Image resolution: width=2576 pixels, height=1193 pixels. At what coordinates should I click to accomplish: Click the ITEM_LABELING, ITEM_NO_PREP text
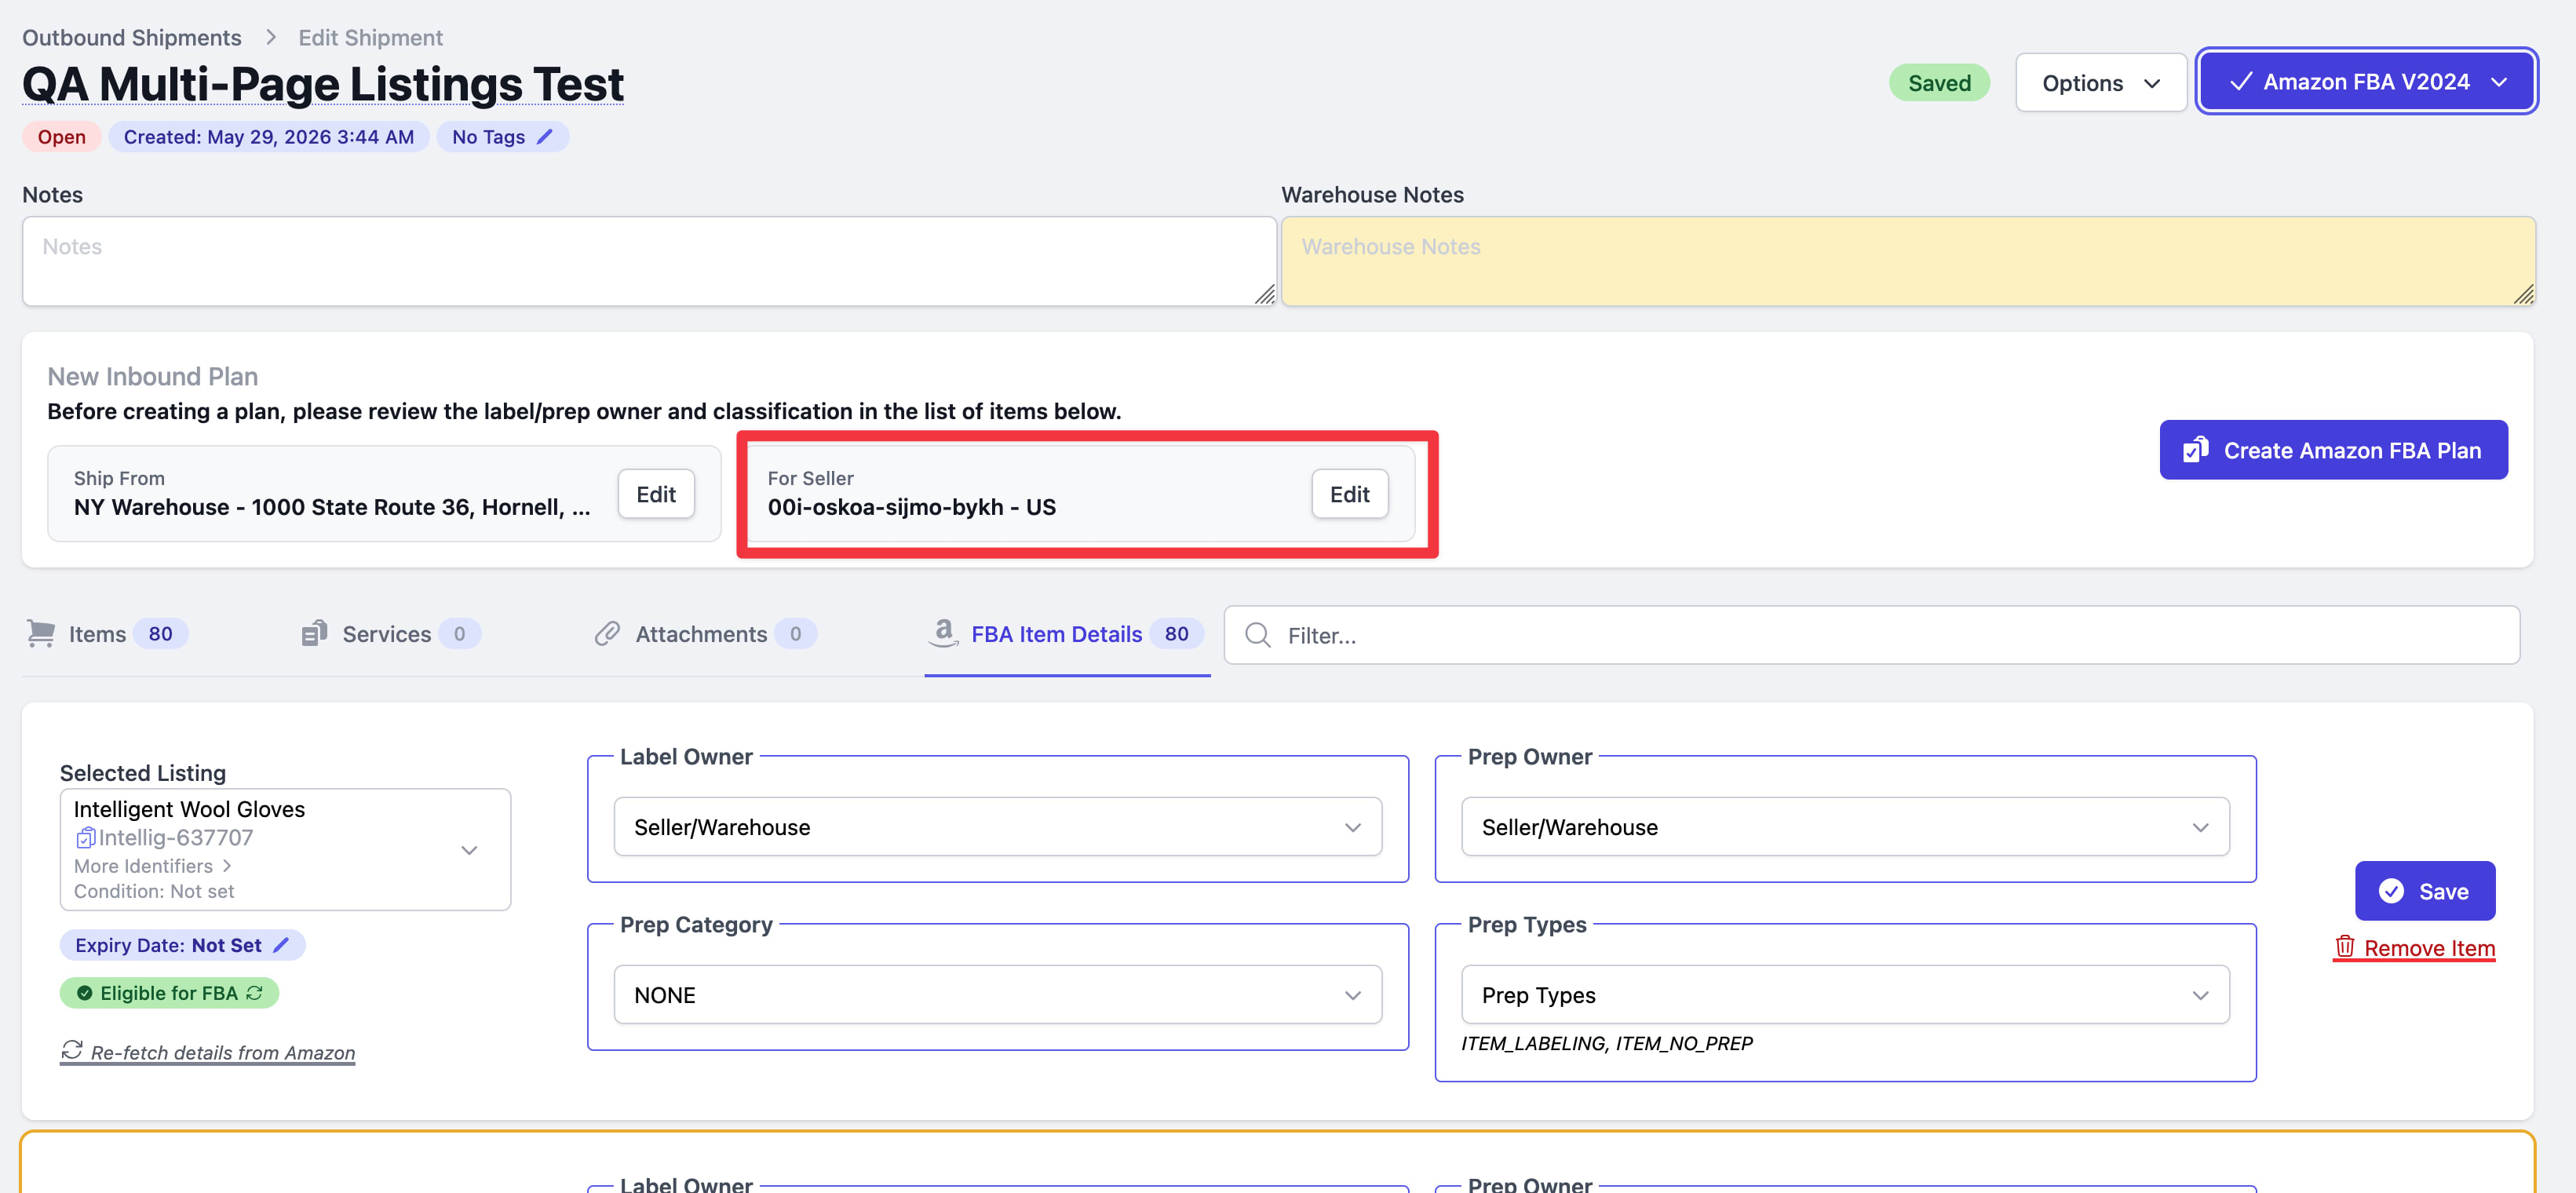click(x=1606, y=1043)
